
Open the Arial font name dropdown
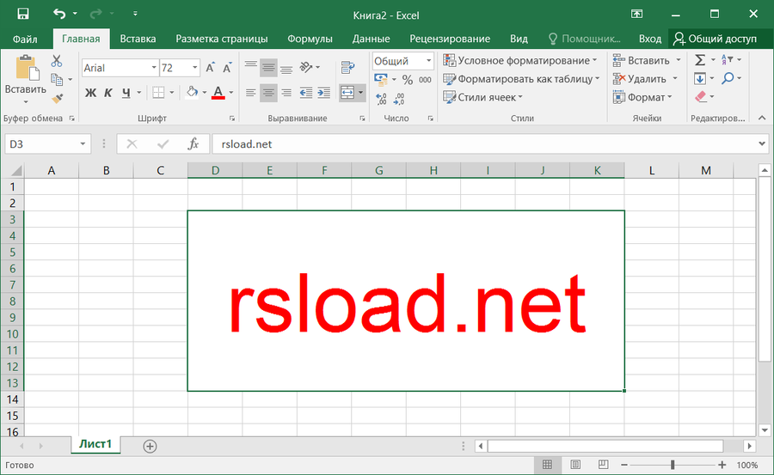(x=154, y=68)
